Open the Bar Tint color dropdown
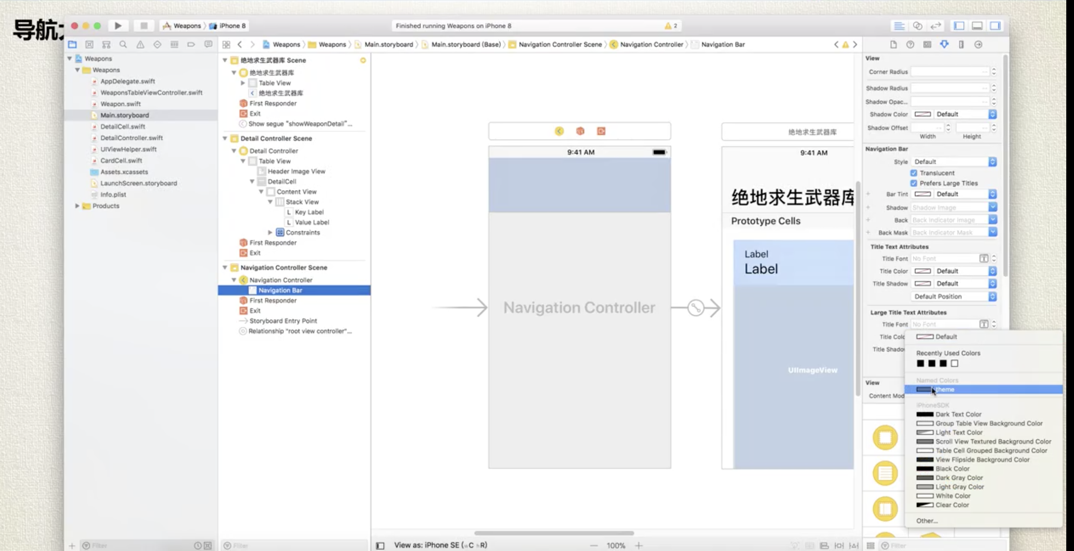Screen dimensions: 1074x551 (x=992, y=194)
